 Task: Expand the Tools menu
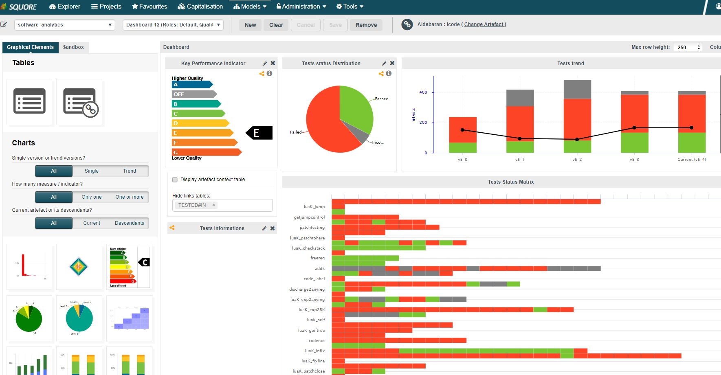350,7
